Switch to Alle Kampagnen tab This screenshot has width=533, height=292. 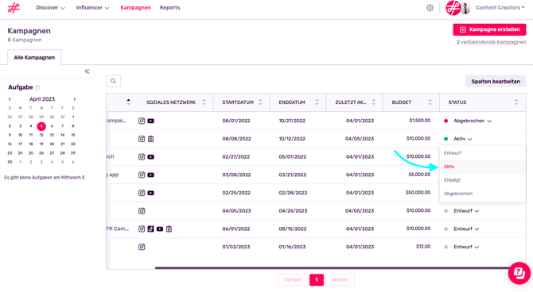coord(34,57)
